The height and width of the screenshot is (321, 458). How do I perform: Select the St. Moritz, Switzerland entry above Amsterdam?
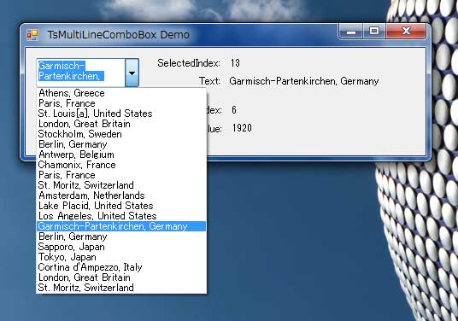[x=121, y=185]
